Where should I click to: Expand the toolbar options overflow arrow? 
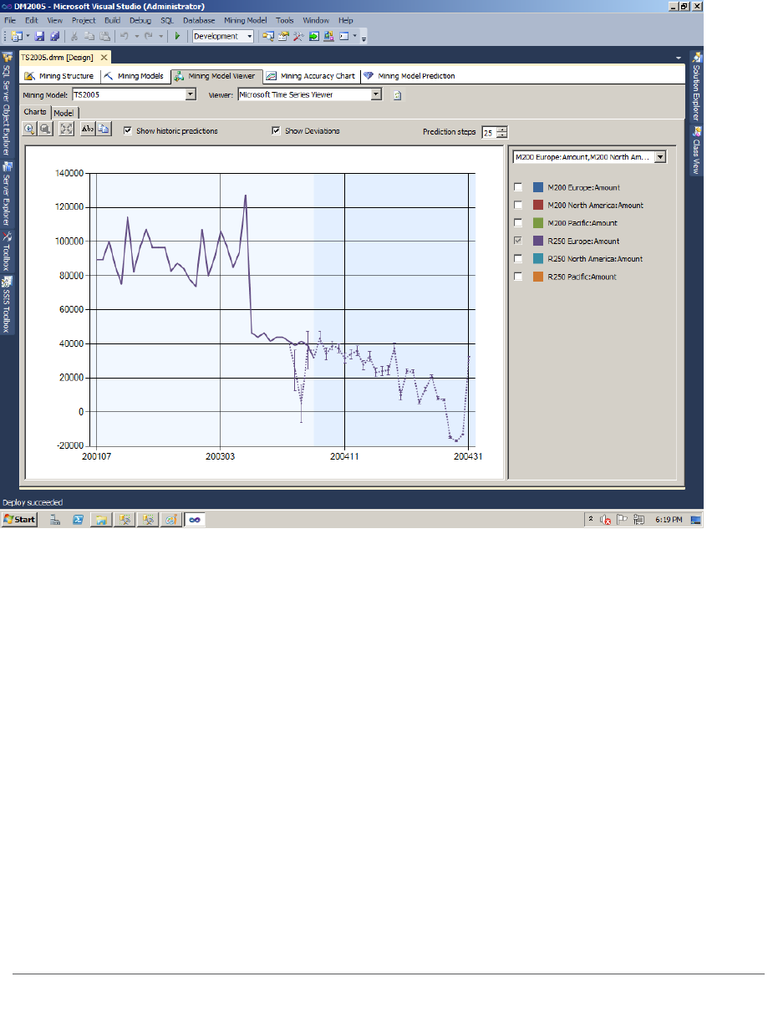(364, 38)
